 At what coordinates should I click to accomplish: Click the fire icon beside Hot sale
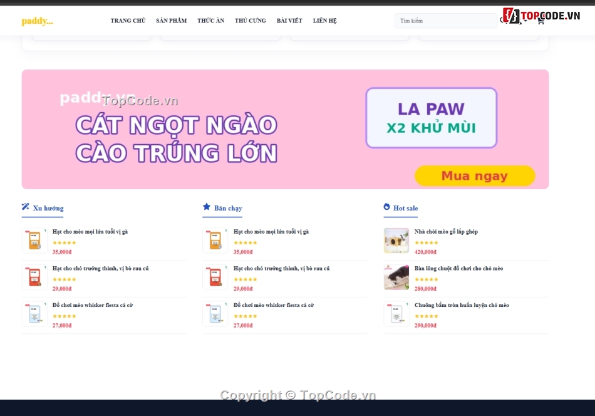pyautogui.click(x=386, y=207)
